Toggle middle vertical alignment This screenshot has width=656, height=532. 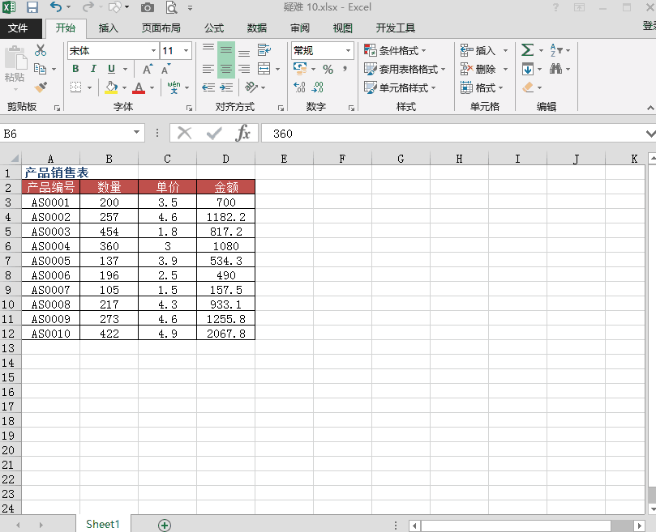226,50
